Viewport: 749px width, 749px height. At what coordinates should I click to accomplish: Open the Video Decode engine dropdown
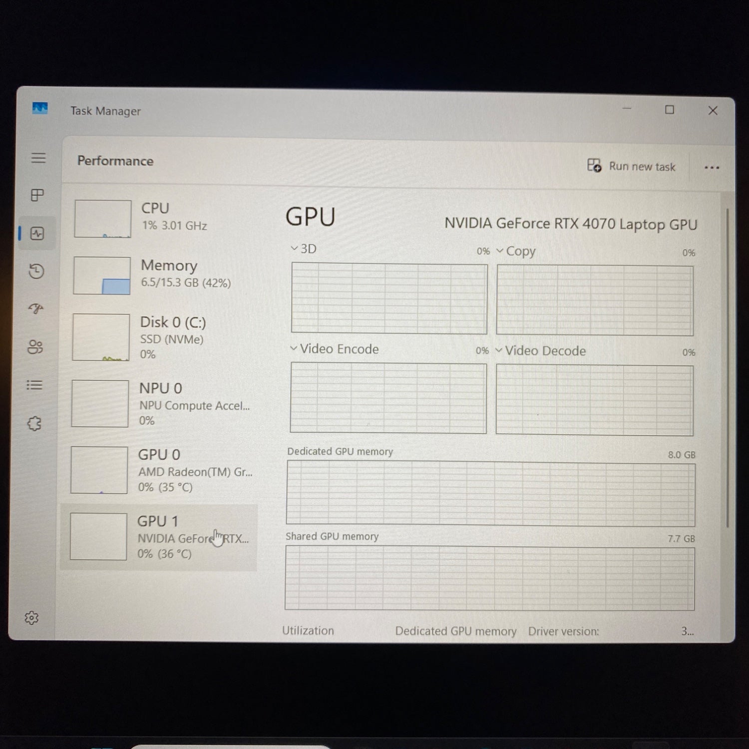(x=540, y=351)
